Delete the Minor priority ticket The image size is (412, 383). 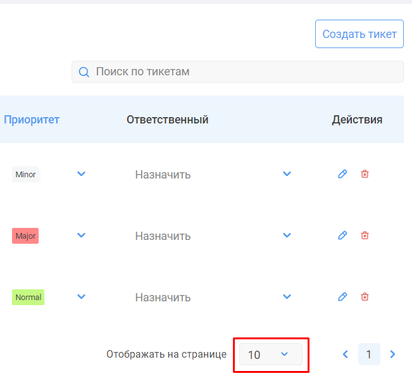pos(365,174)
